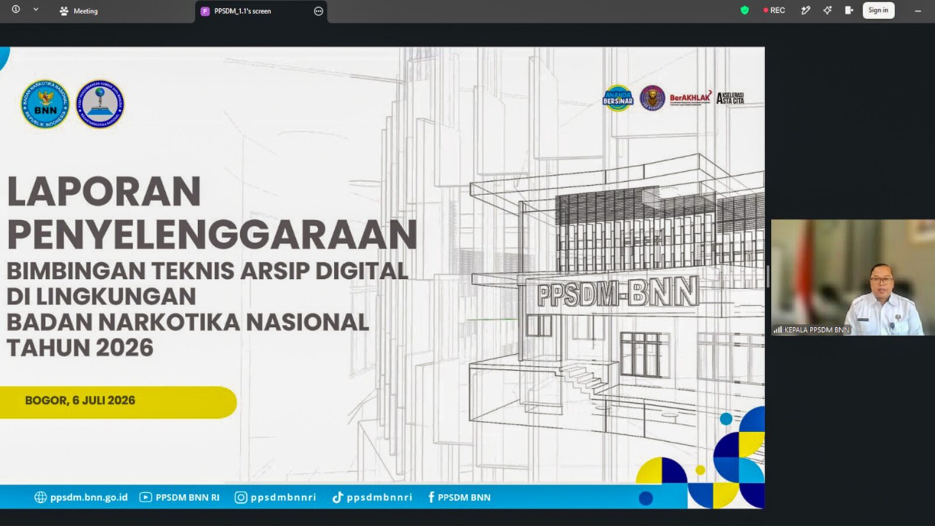Click the yellow BOGOR, 6 JULI 2026 banner
This screenshot has width=935, height=526.
tap(117, 402)
